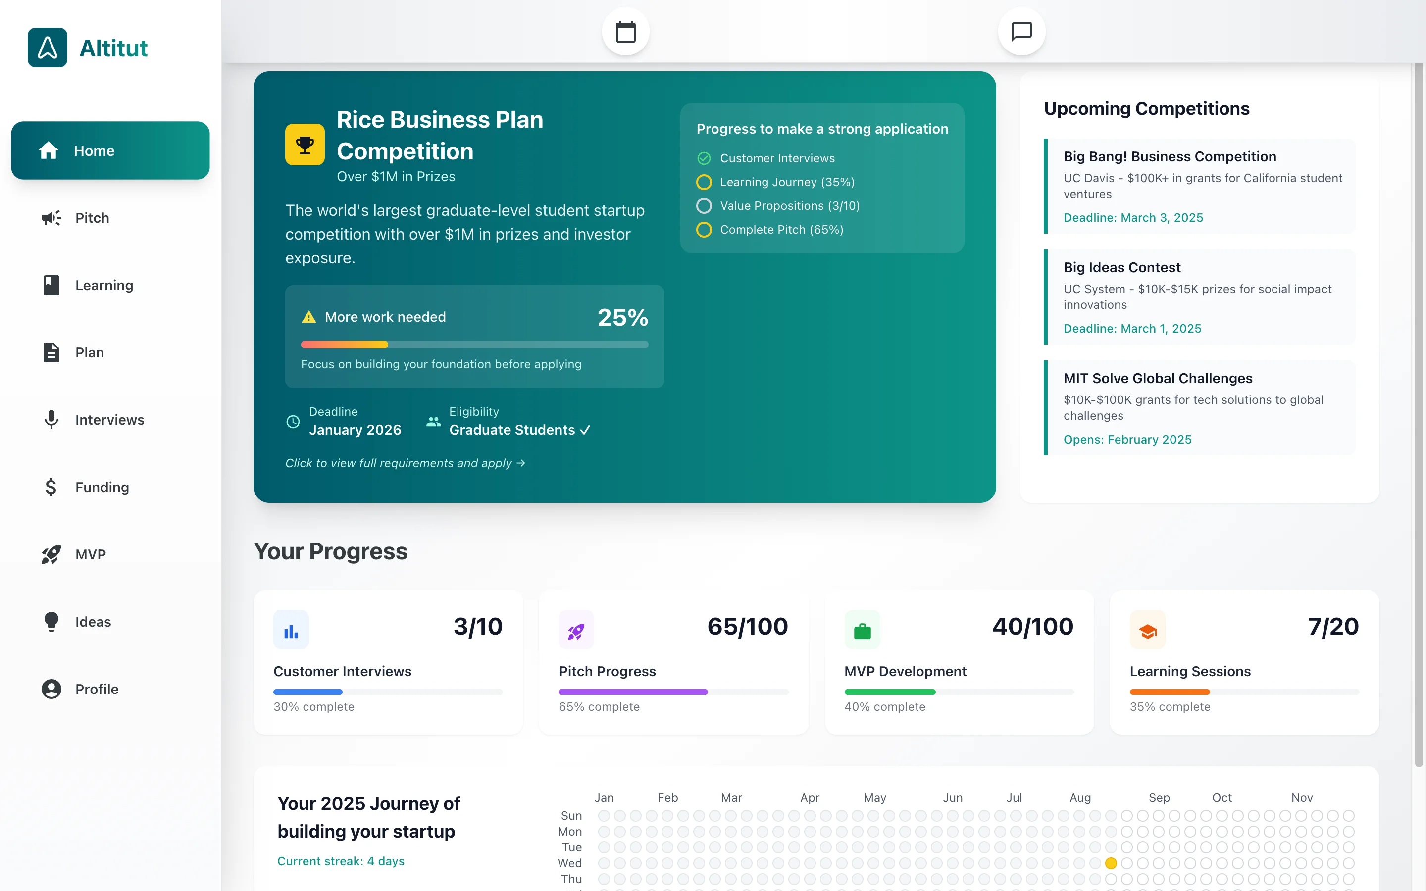Select the Profile menu entry

pyautogui.click(x=96, y=688)
